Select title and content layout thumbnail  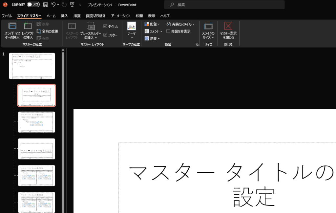pos(37,122)
